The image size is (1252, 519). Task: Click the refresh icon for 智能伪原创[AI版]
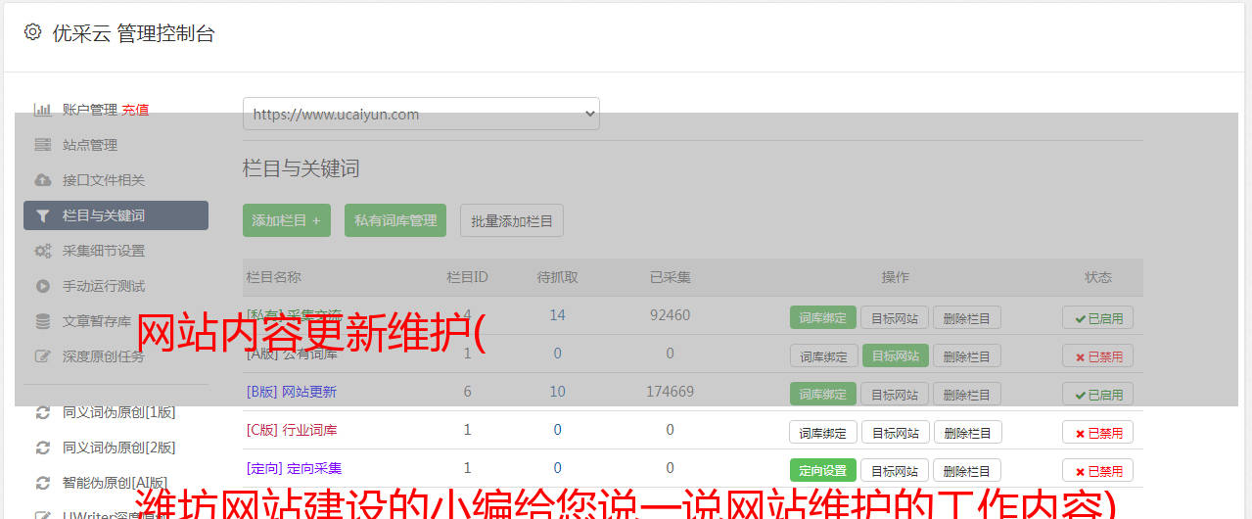43,483
